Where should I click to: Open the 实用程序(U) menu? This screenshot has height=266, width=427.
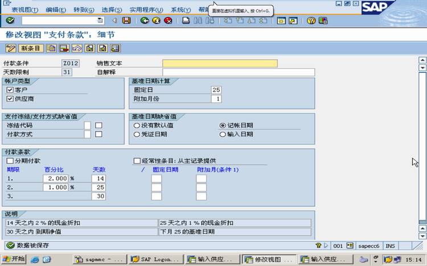click(146, 10)
